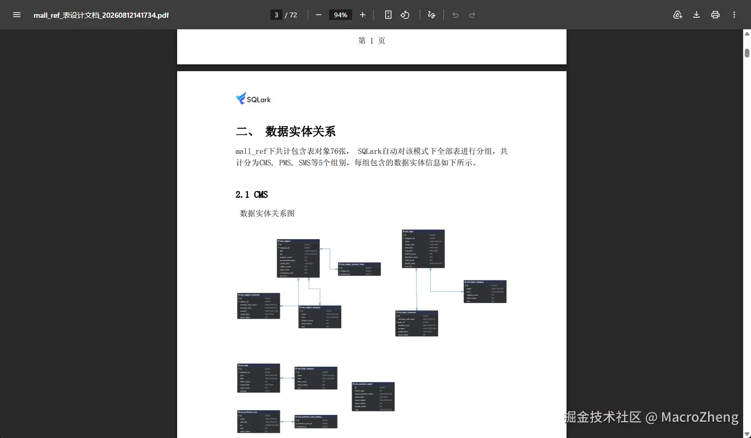Click the cms_subject table in the diagram

coord(298,259)
